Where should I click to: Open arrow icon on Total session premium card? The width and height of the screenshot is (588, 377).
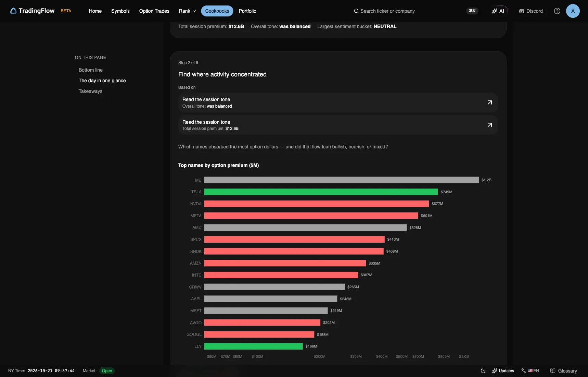point(489,125)
